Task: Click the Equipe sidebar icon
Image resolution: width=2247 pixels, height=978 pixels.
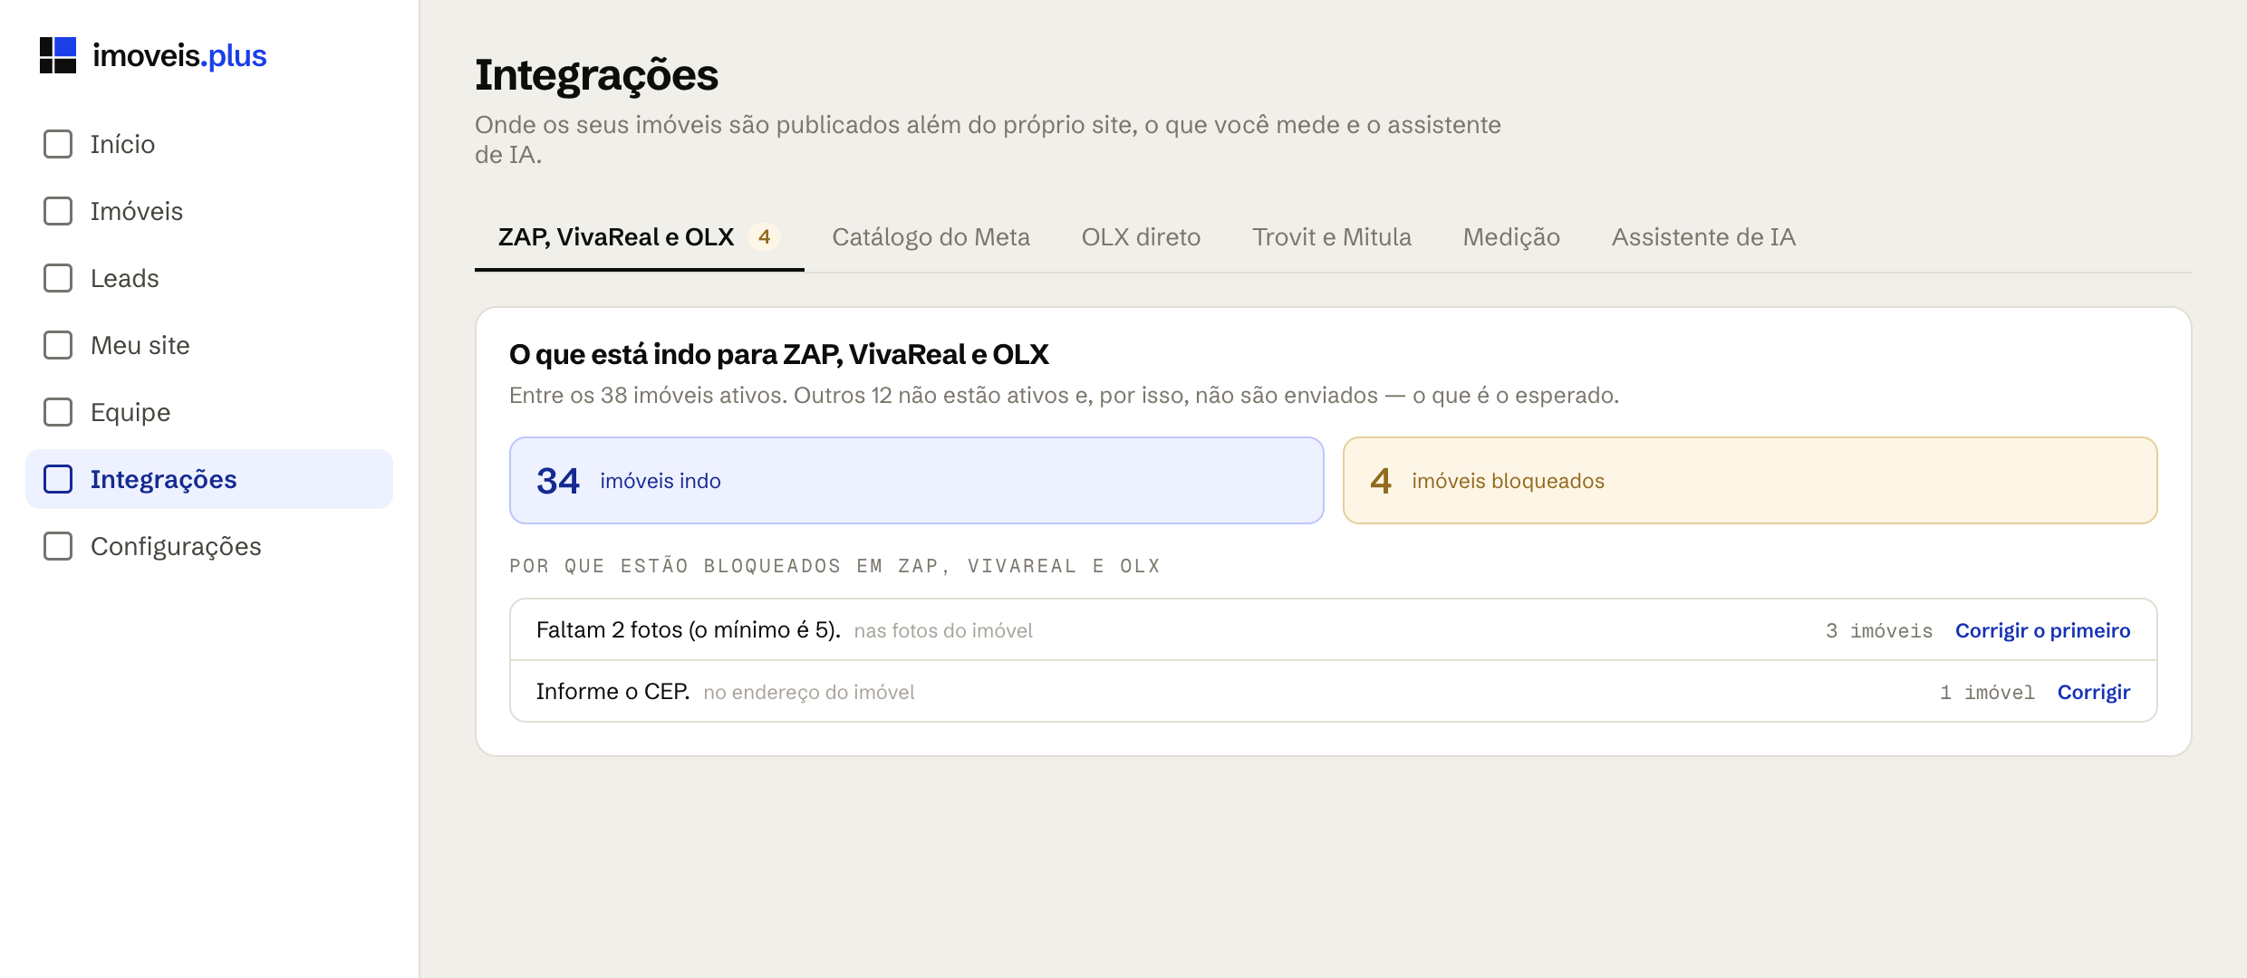Action: [x=58, y=412]
